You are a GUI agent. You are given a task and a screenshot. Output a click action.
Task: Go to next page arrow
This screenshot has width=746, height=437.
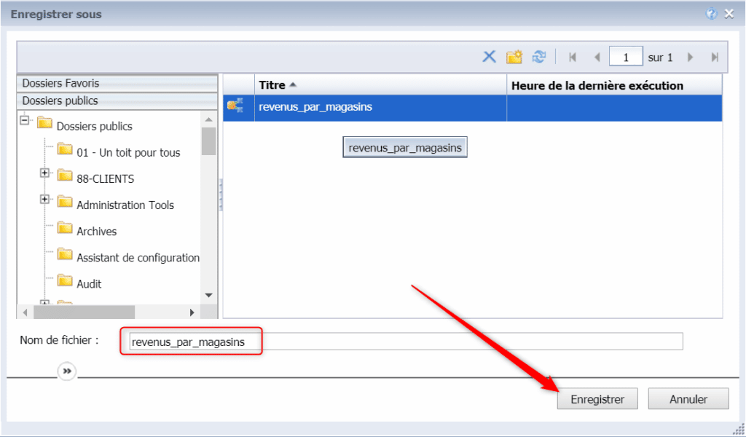click(x=690, y=57)
